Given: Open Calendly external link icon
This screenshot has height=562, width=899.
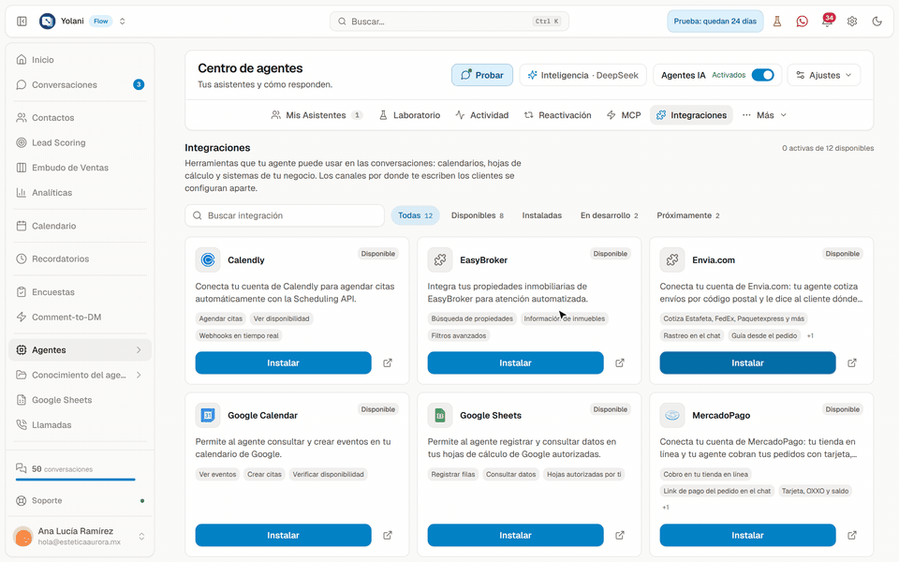Looking at the screenshot, I should point(388,363).
